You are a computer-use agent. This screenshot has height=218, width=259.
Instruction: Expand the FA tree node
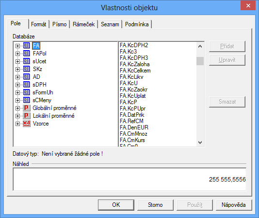[17, 46]
